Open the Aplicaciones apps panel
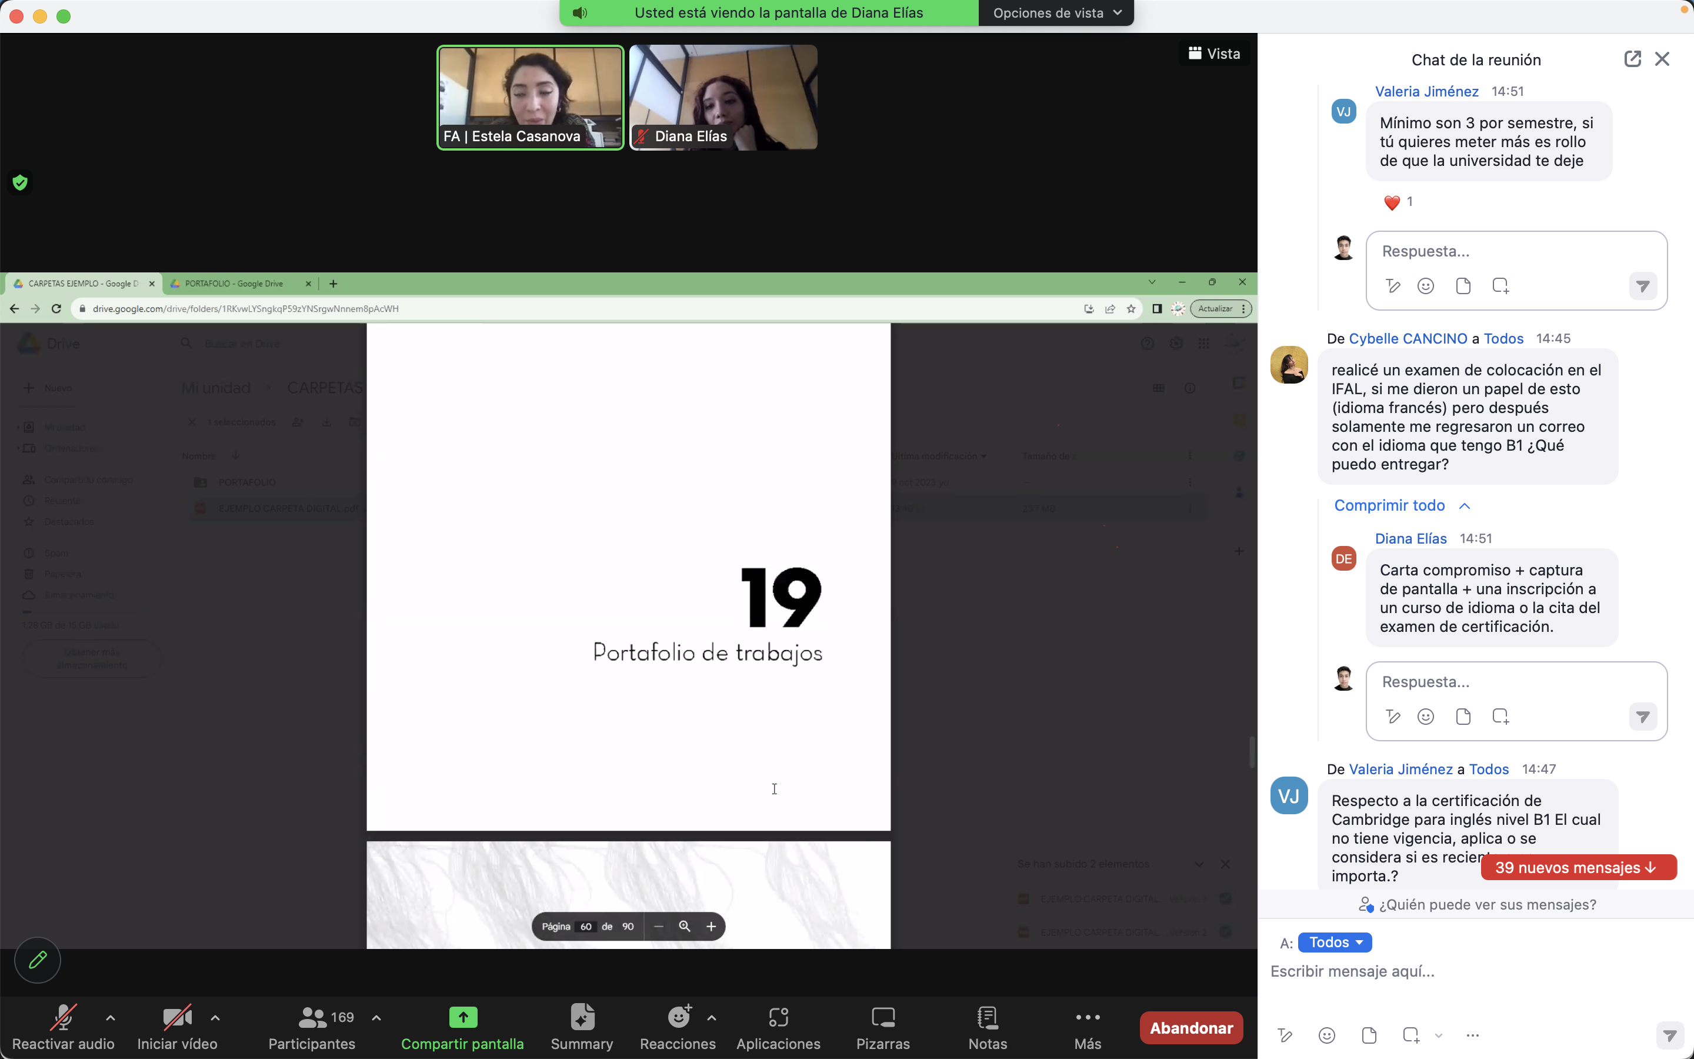1694x1059 pixels. click(x=778, y=1026)
